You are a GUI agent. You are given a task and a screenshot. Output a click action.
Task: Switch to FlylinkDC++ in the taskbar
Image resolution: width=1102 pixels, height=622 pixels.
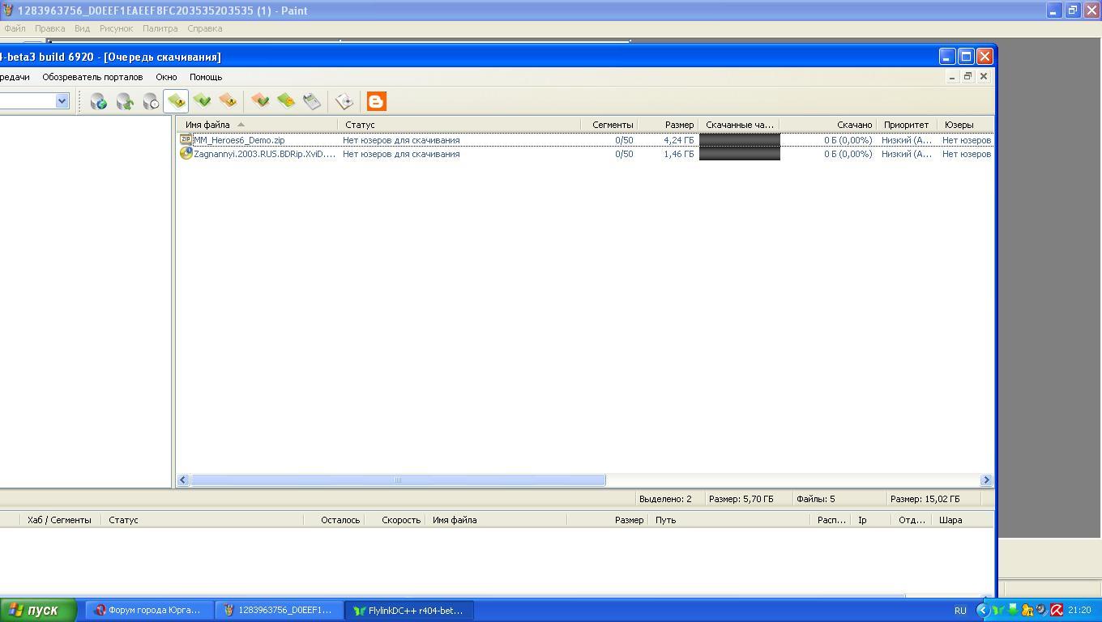coord(409,611)
